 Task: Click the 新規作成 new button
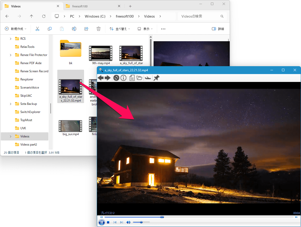[x=15, y=29]
